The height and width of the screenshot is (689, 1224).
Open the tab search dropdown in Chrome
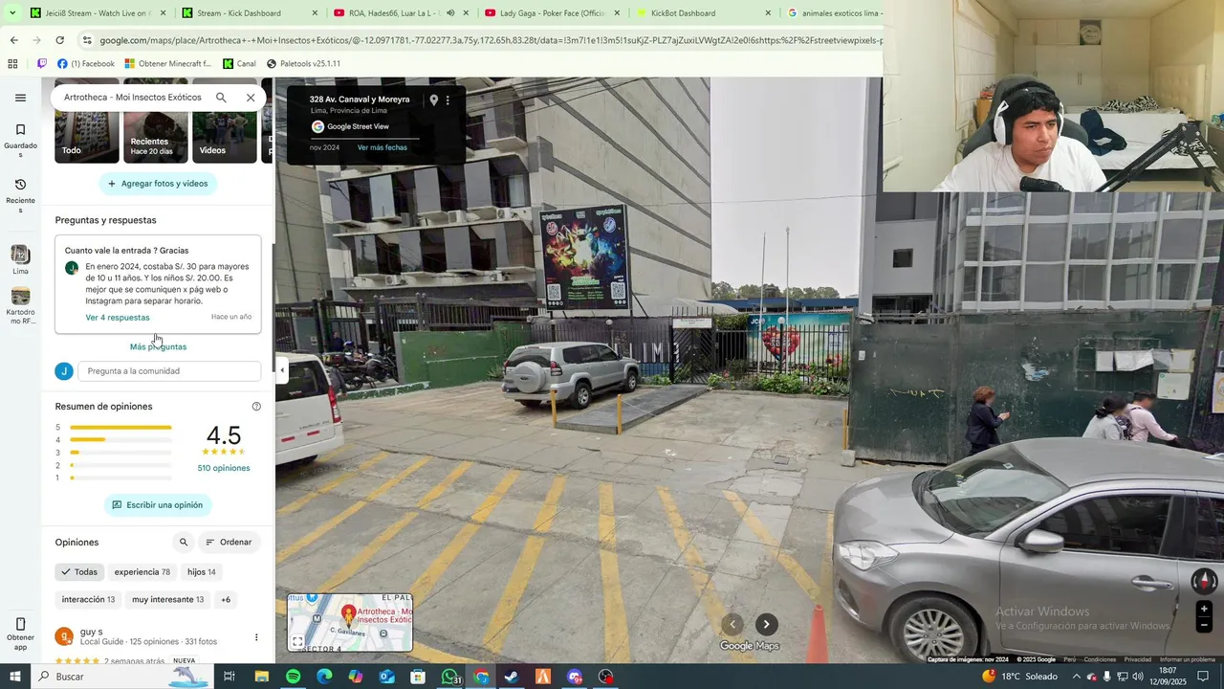click(x=11, y=12)
